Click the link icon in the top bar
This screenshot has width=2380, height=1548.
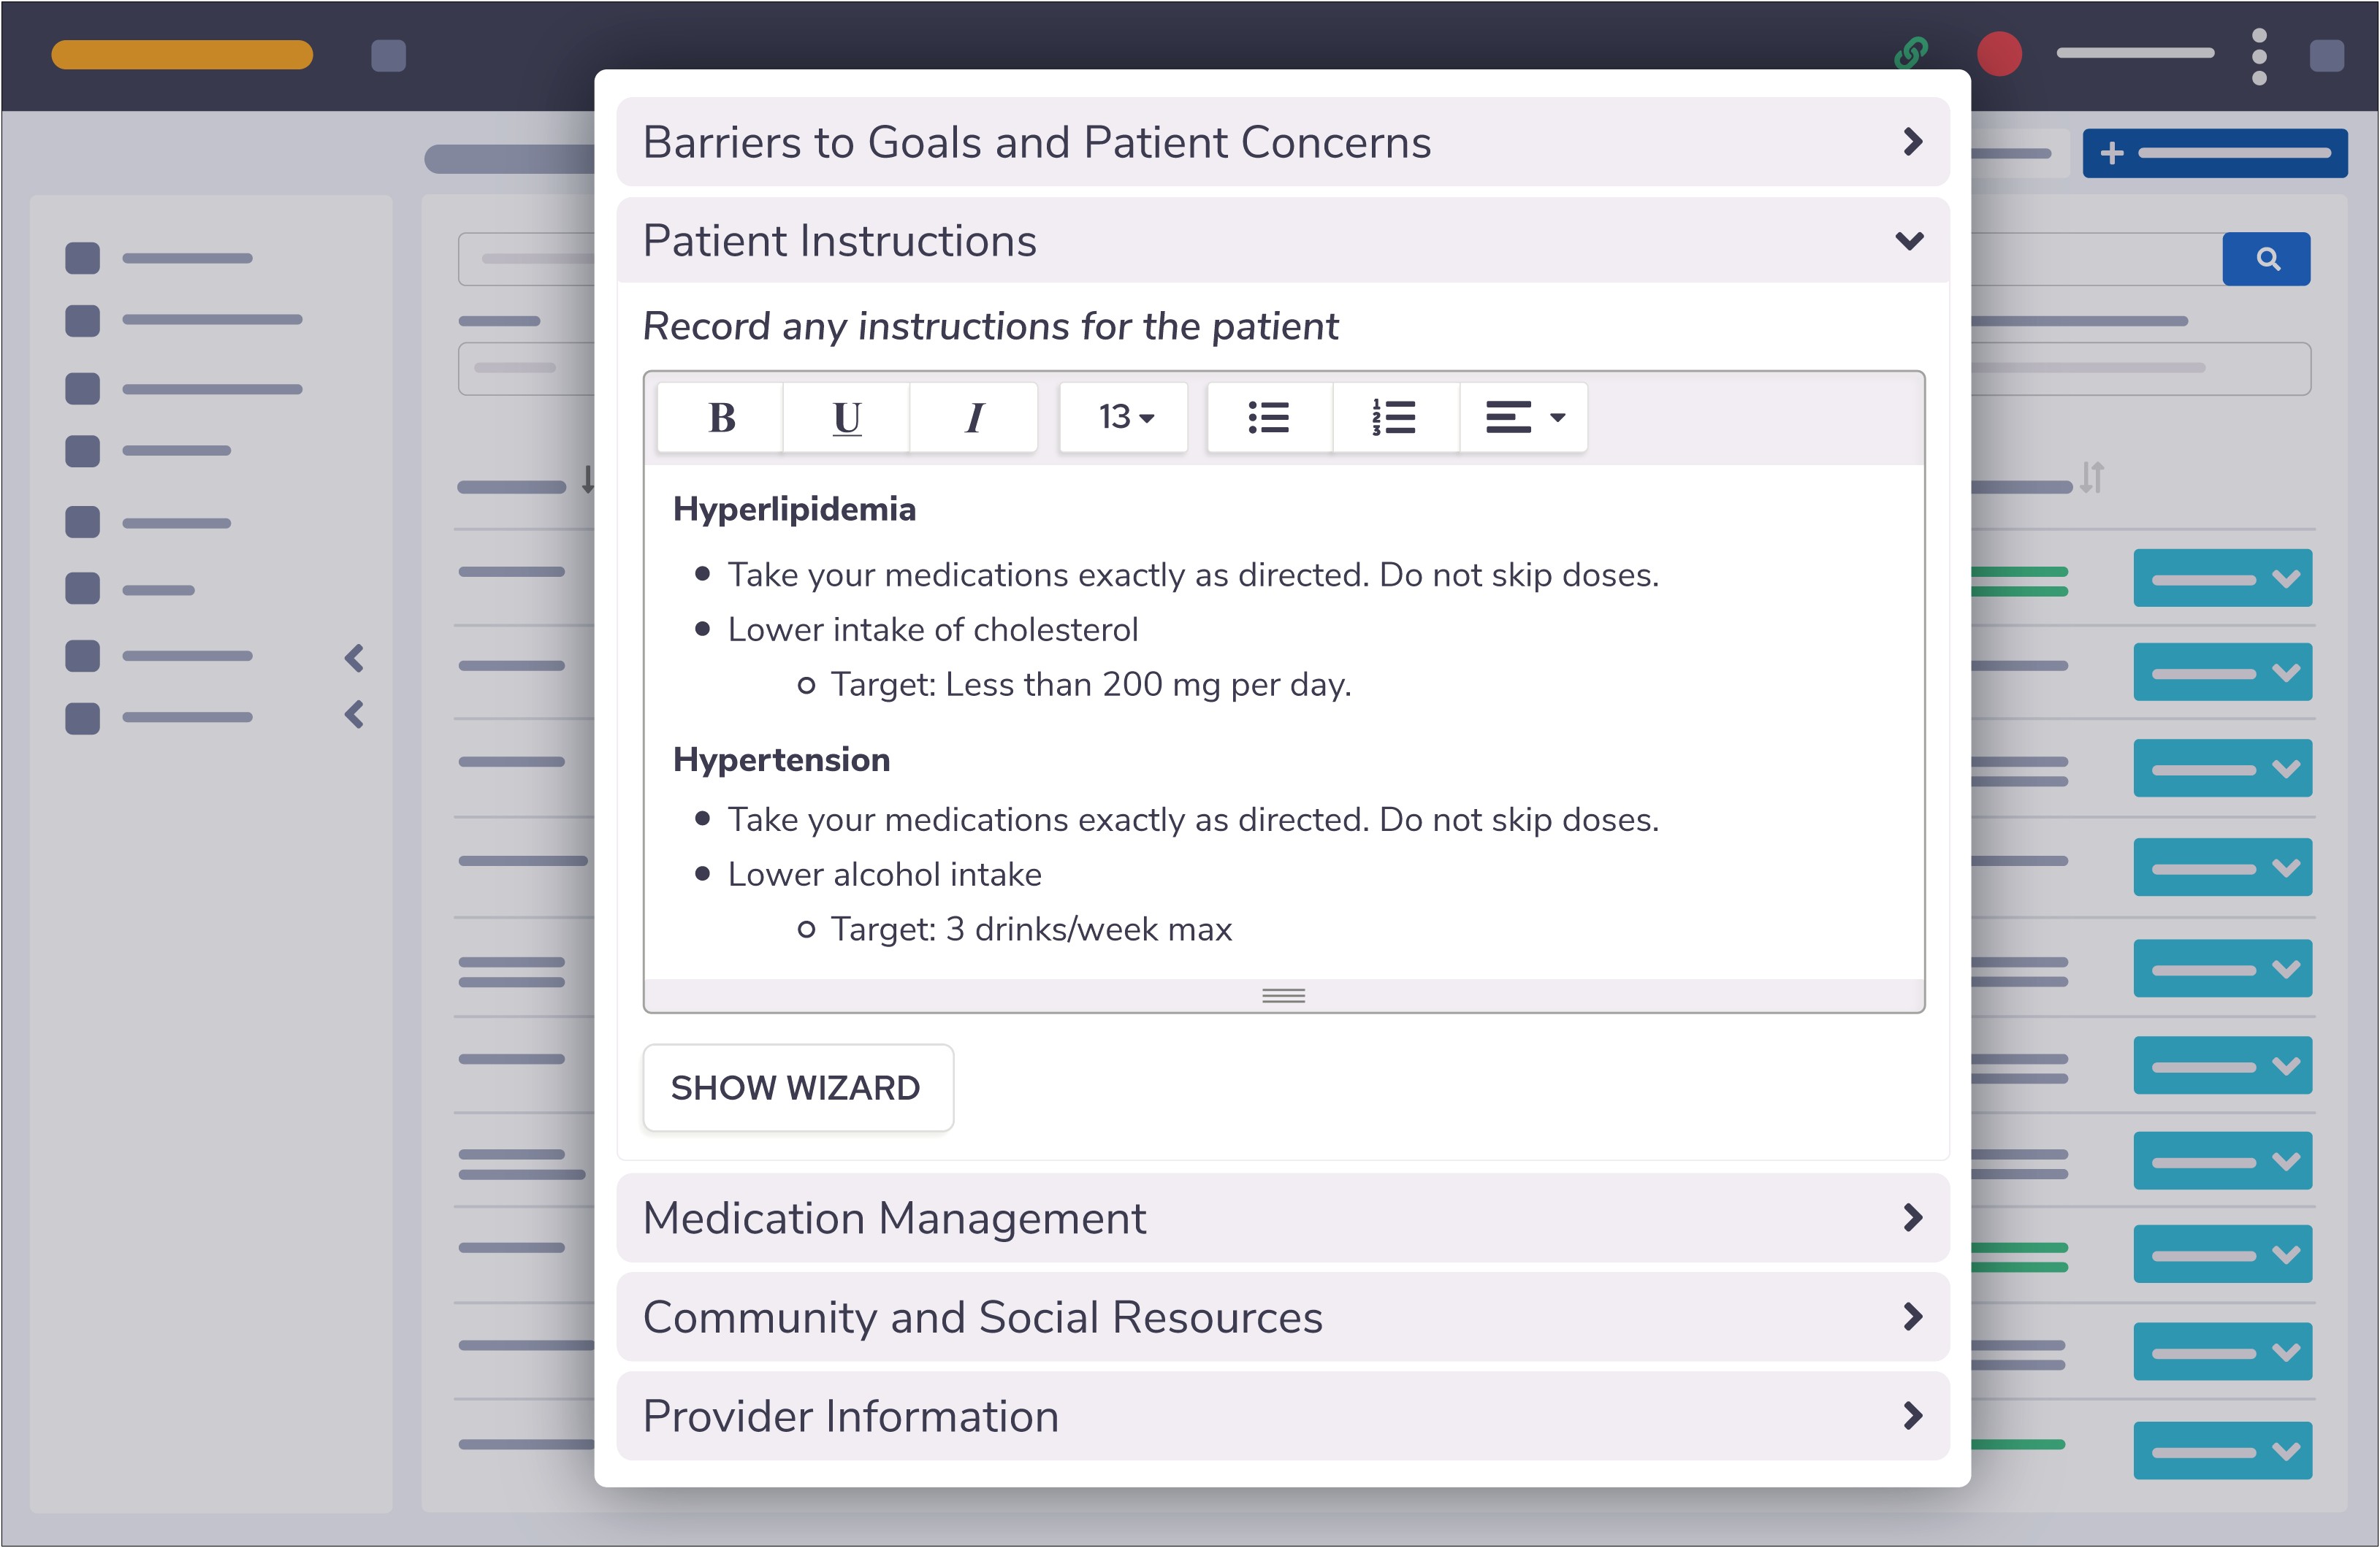1908,47
